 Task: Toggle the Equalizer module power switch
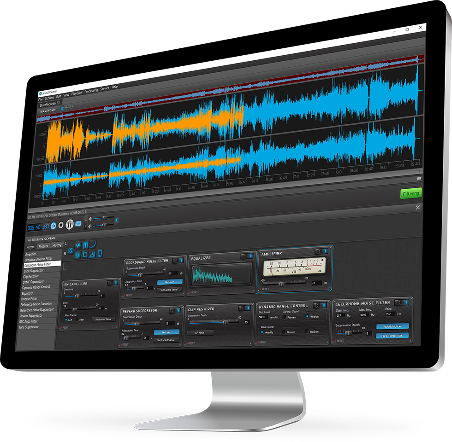(247, 256)
